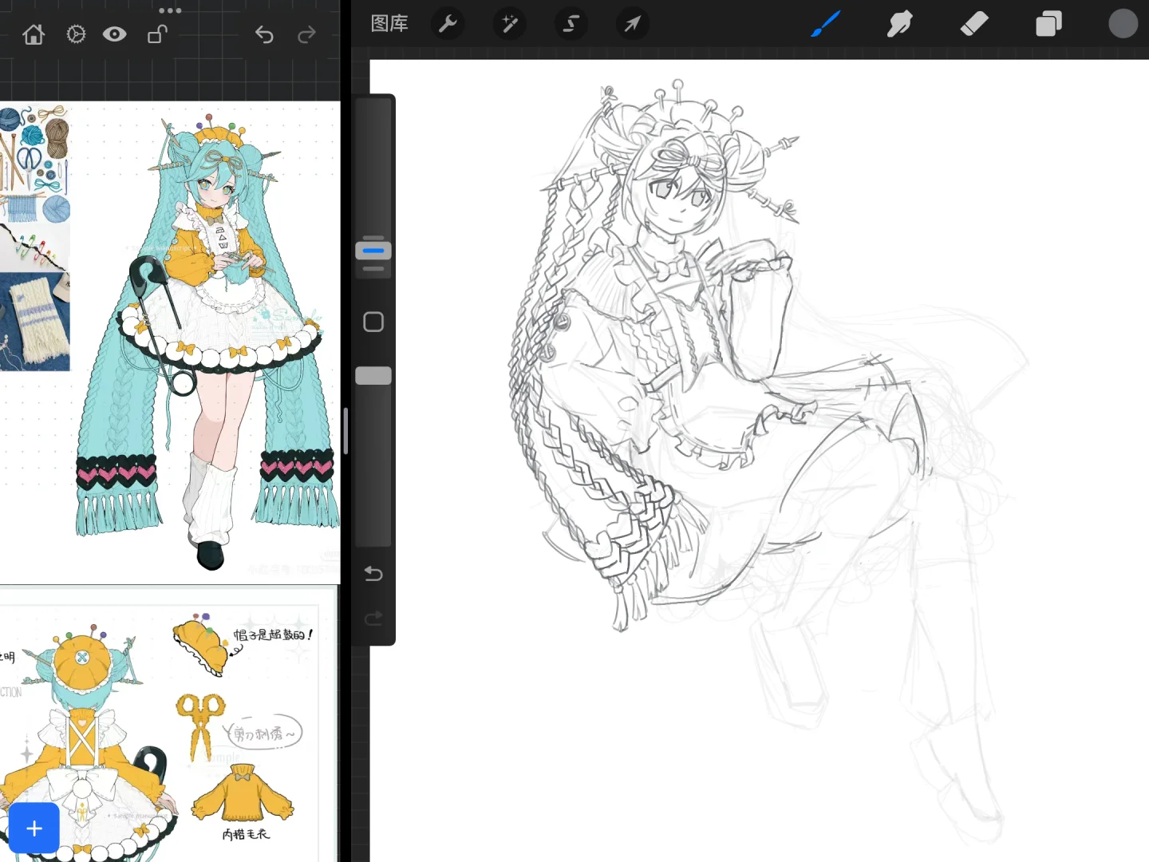Open the three-dot multitasking menu
This screenshot has width=1149, height=862.
point(170,10)
